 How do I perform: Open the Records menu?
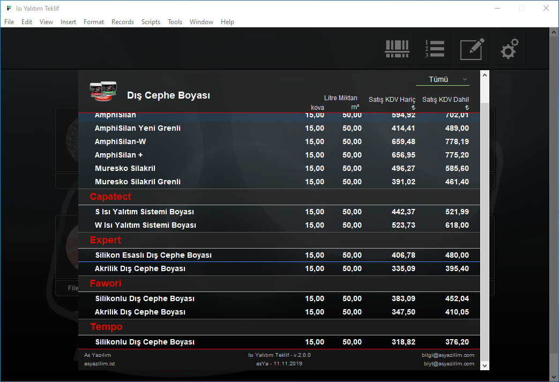point(123,22)
